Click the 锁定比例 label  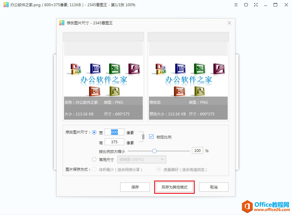[x=164, y=137]
